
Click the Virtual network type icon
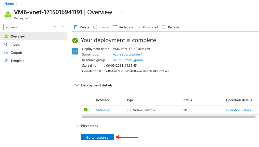coord(129,110)
